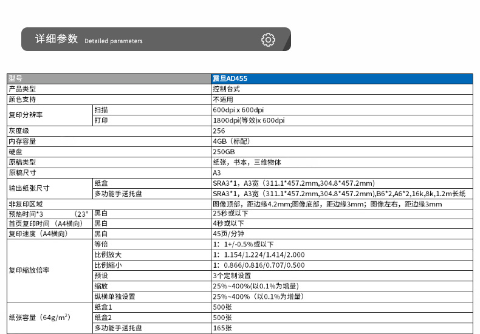Screen dimensions: 480x334
Task: Click the gear icon in the header banner
Action: pyautogui.click(x=268, y=40)
